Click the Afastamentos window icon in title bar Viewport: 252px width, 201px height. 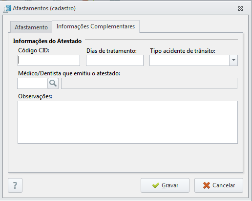click(x=7, y=9)
